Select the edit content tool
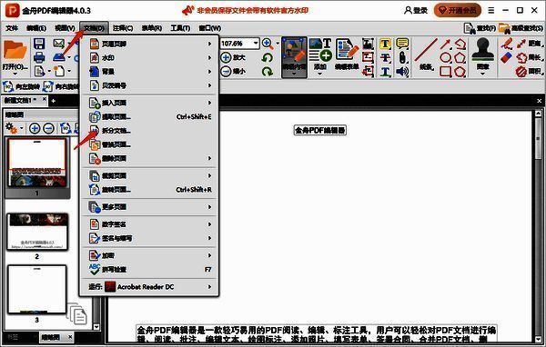The width and height of the screenshot is (546, 347). click(x=294, y=57)
